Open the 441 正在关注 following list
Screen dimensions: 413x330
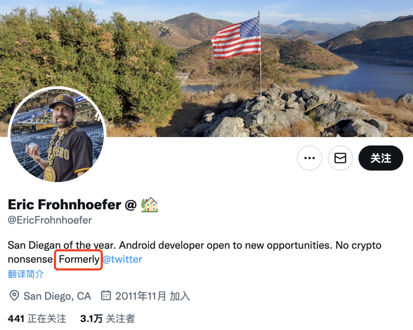(37, 319)
